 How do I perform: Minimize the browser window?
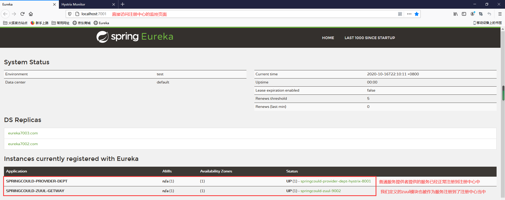click(x=475, y=4)
